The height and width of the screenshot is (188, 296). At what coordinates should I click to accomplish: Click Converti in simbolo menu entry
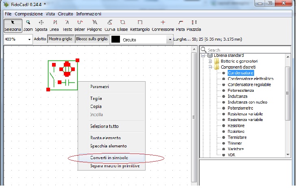click(109, 158)
